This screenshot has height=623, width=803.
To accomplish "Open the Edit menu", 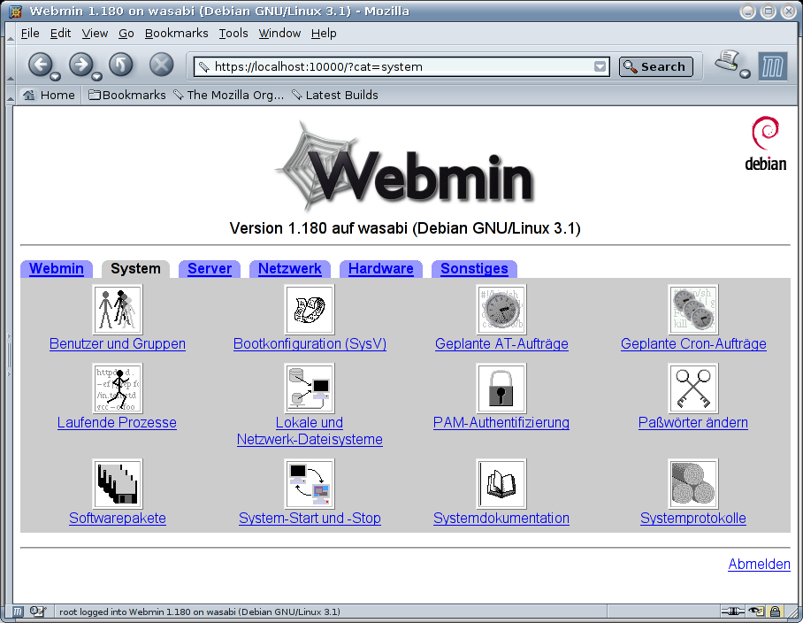I will click(60, 34).
